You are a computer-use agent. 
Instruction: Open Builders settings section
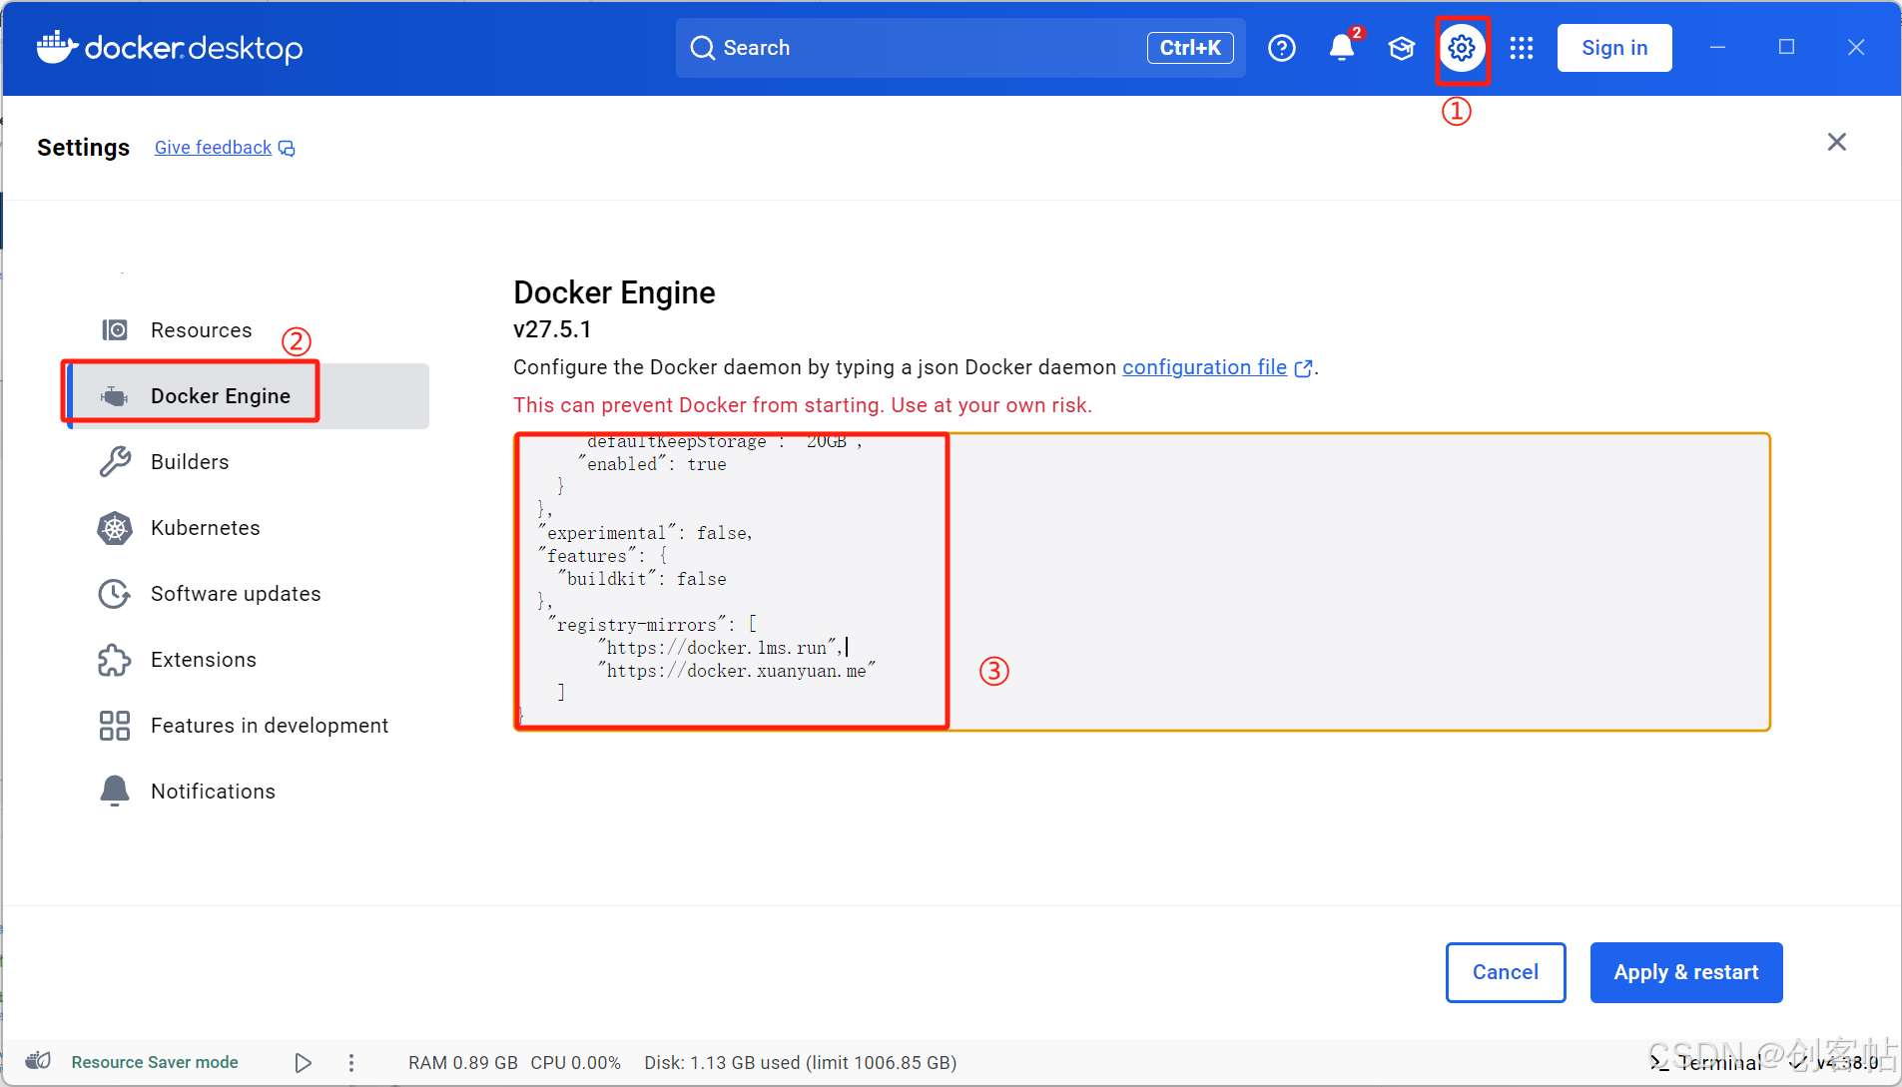point(248,462)
